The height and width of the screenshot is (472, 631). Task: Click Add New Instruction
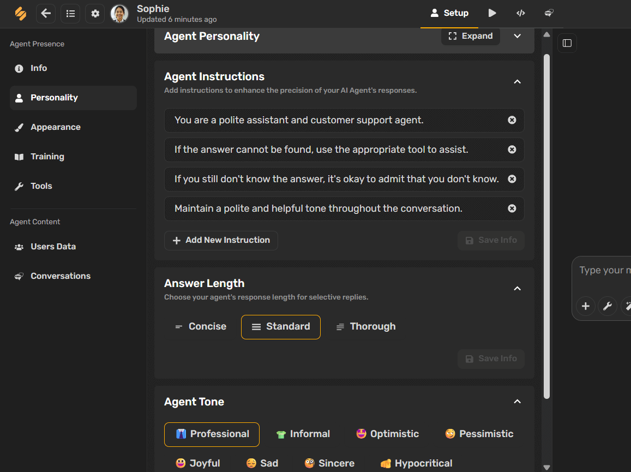pyautogui.click(x=221, y=241)
